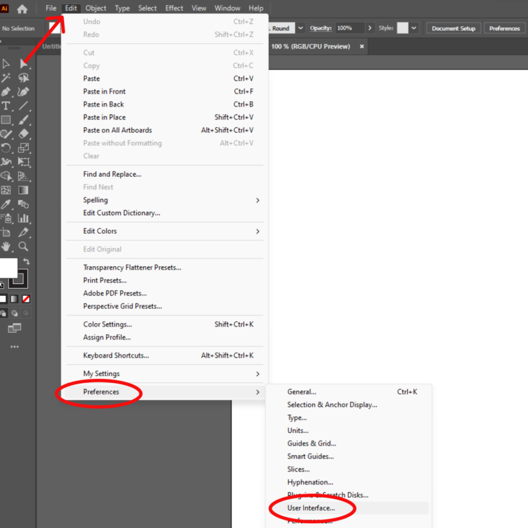This screenshot has width=528, height=528.
Task: Activate the Eyedropper tool
Action: 5,204
